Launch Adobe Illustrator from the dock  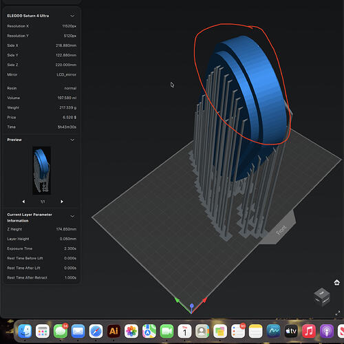pos(114,331)
